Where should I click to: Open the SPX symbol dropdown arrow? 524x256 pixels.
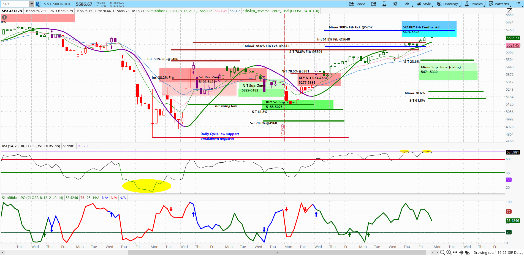(x=31, y=4)
